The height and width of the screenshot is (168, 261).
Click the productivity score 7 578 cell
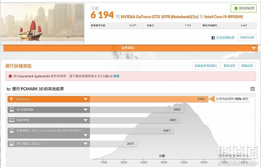point(173,26)
